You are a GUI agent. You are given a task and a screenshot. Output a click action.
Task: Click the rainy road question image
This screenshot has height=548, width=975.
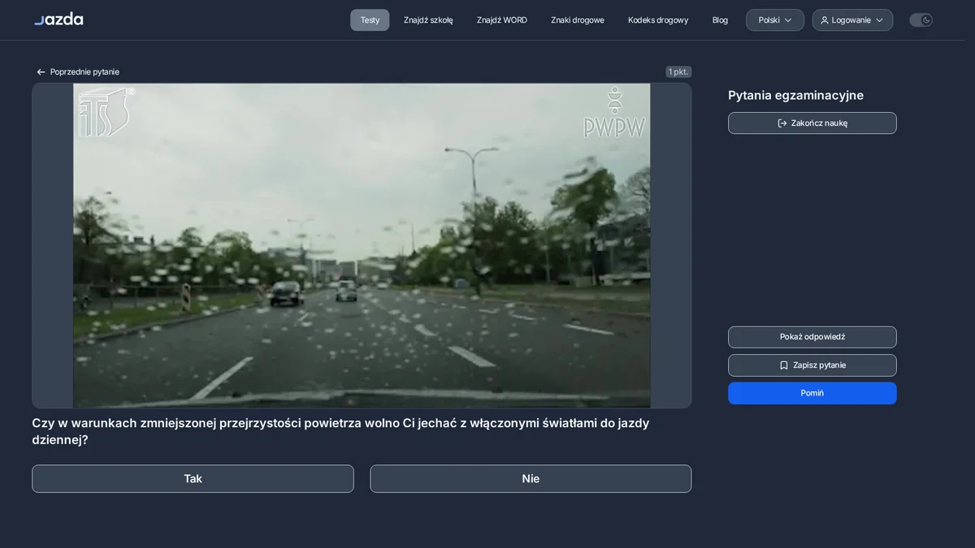tap(362, 245)
